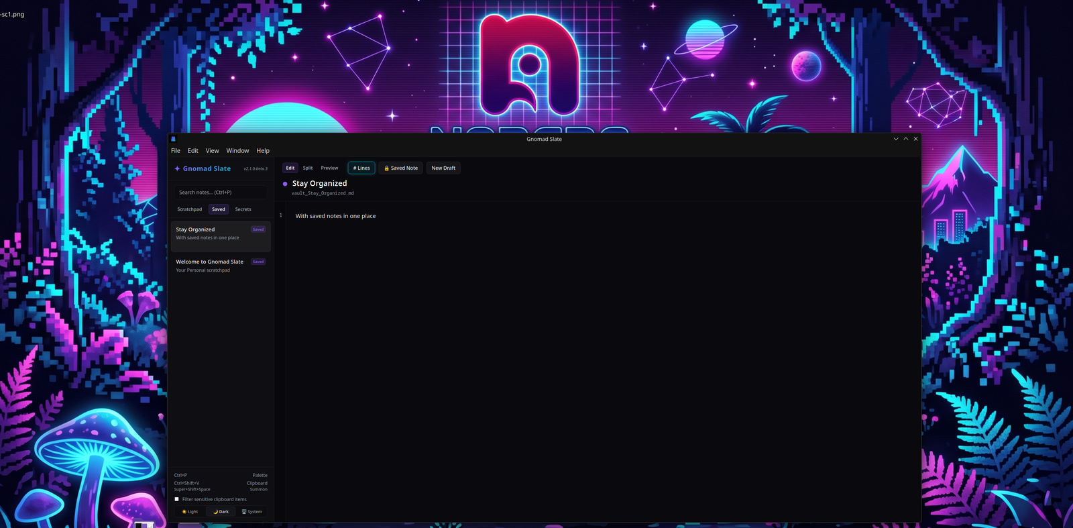Click the Super+Shift+Space shortcut hint
Viewport: 1073px width, 528px height.
pyautogui.click(x=192, y=490)
